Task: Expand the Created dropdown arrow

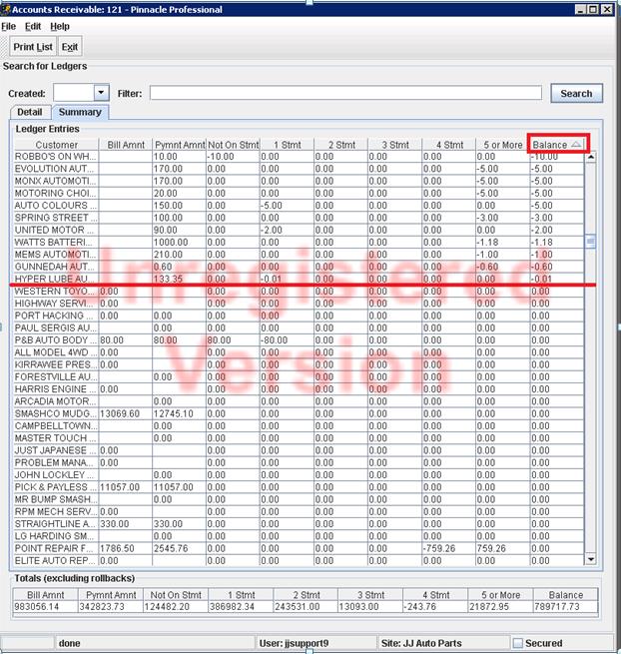Action: pos(100,93)
